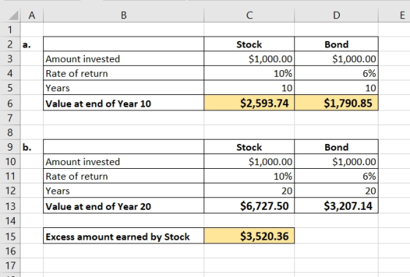This screenshot has height=277, width=410.
Task: Select the 'Stock' header in row 2
Action: point(249,45)
